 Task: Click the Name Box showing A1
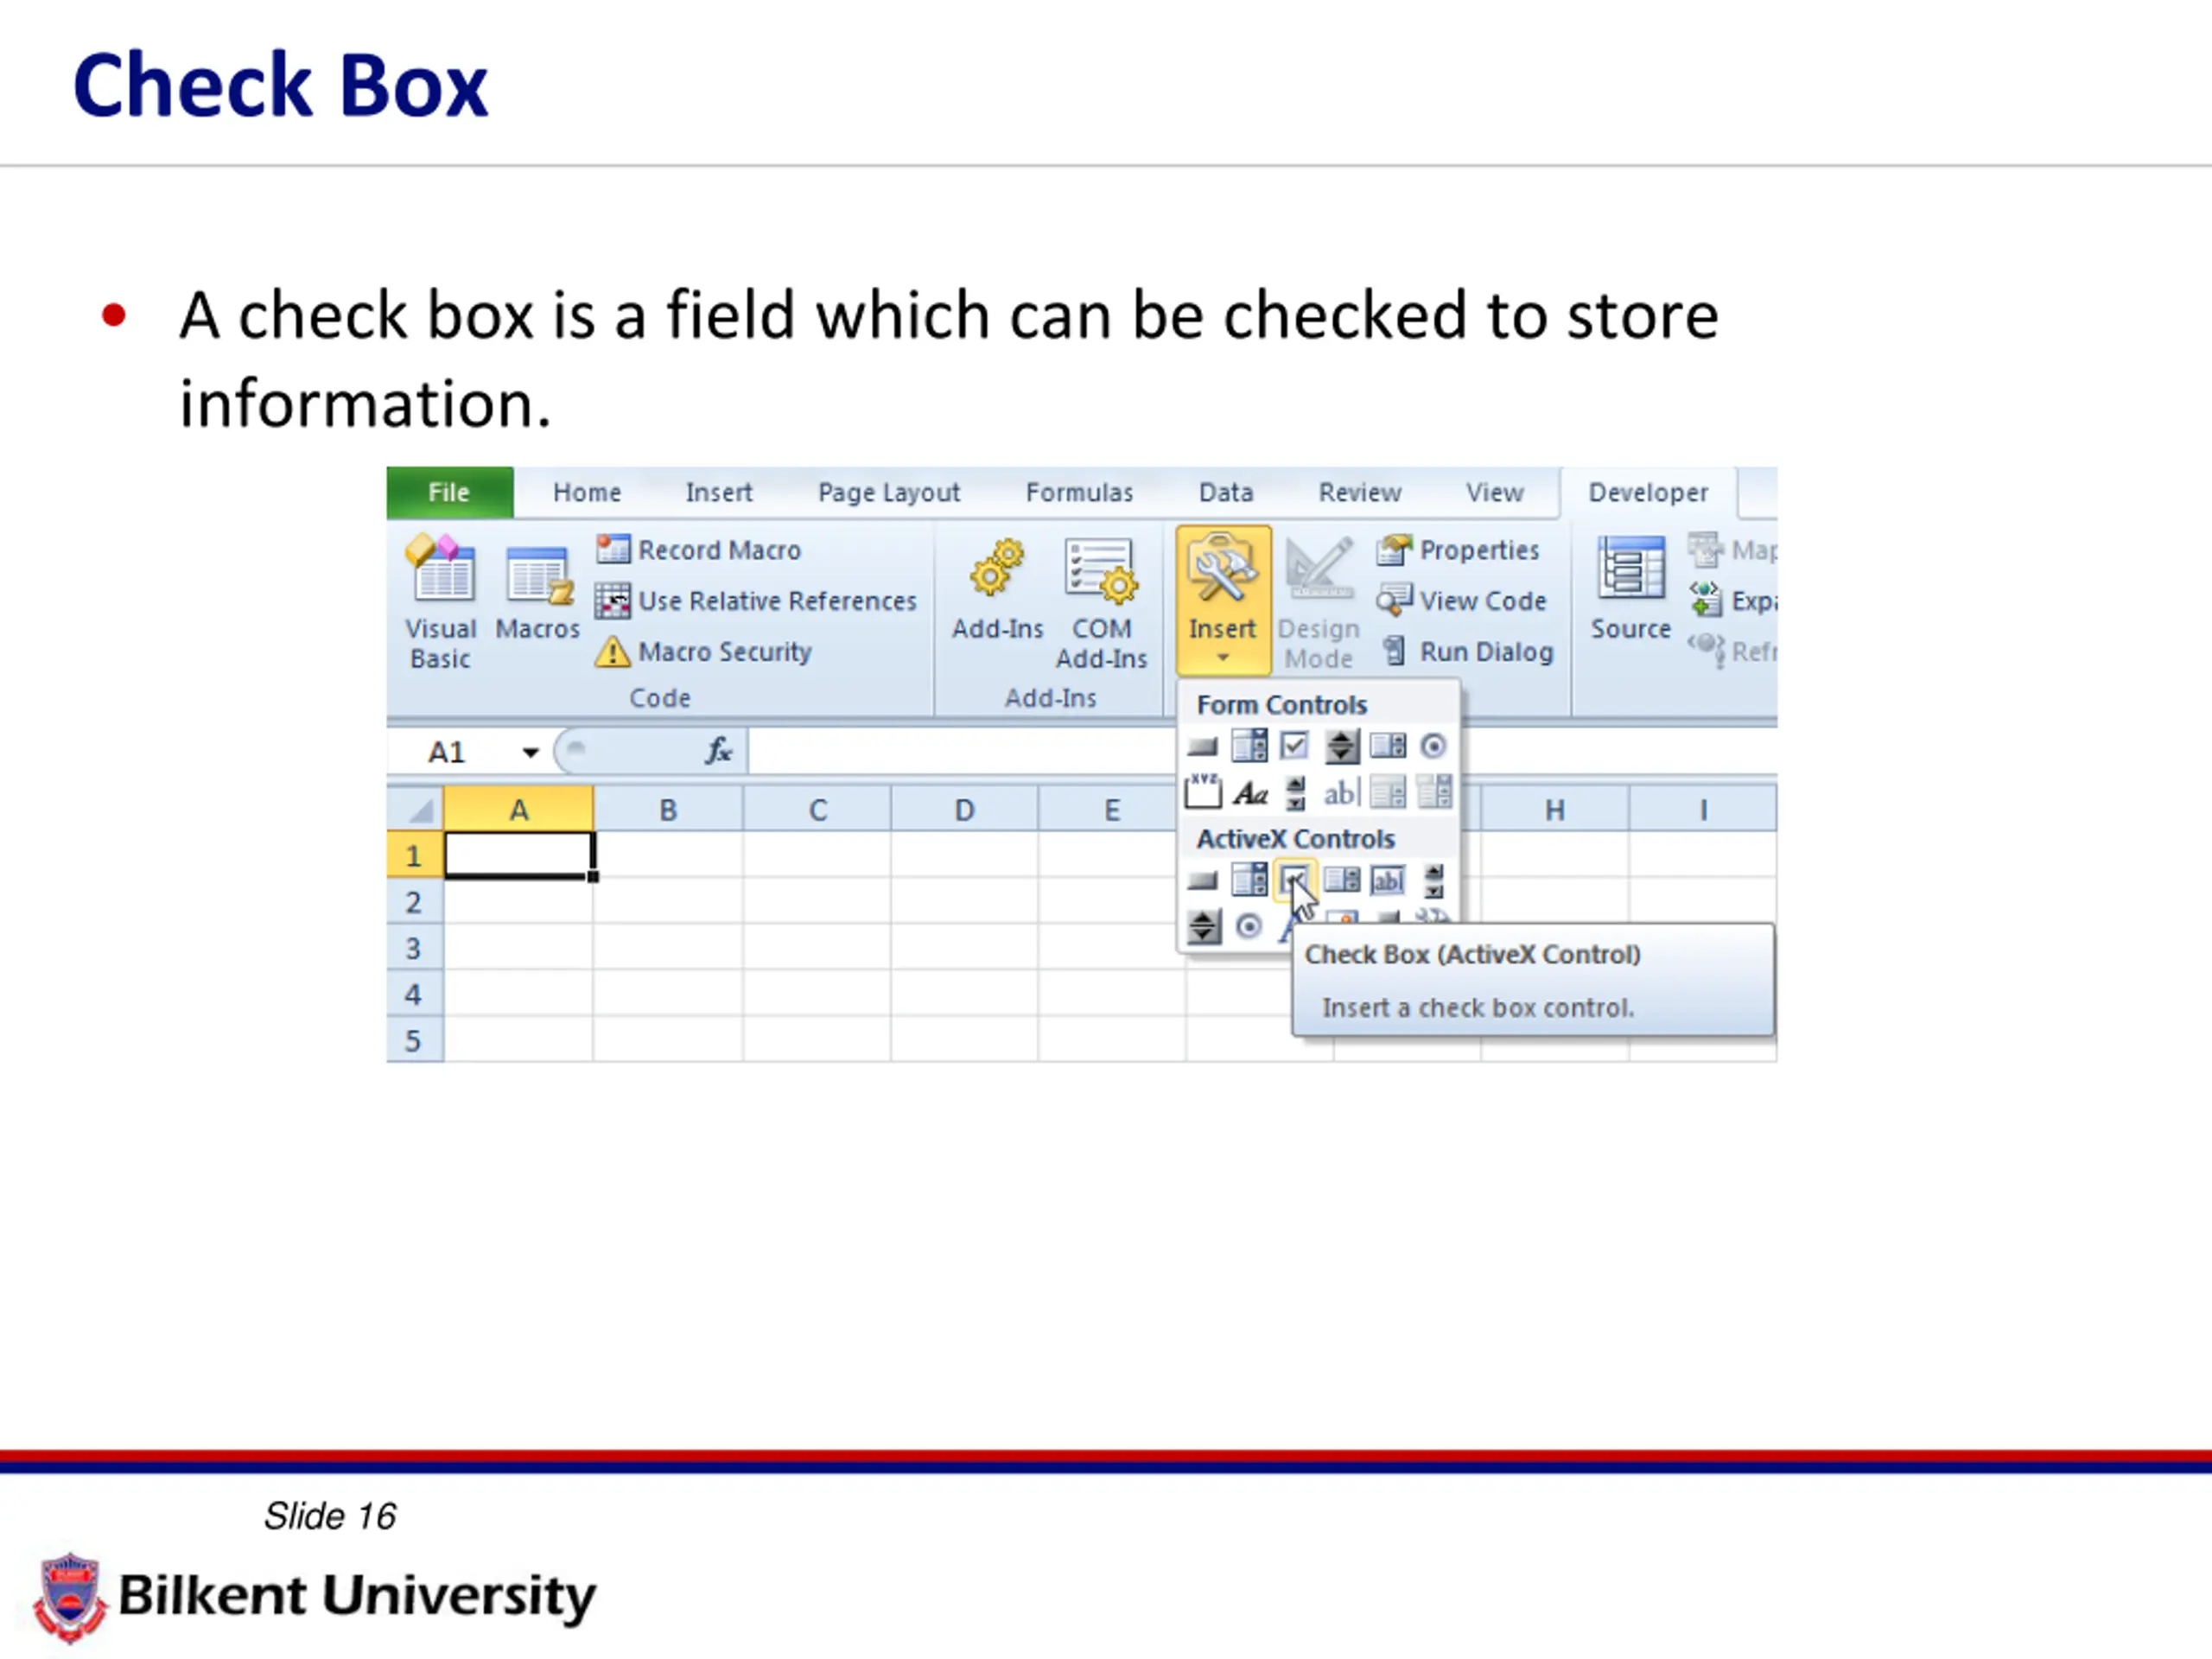tap(449, 752)
